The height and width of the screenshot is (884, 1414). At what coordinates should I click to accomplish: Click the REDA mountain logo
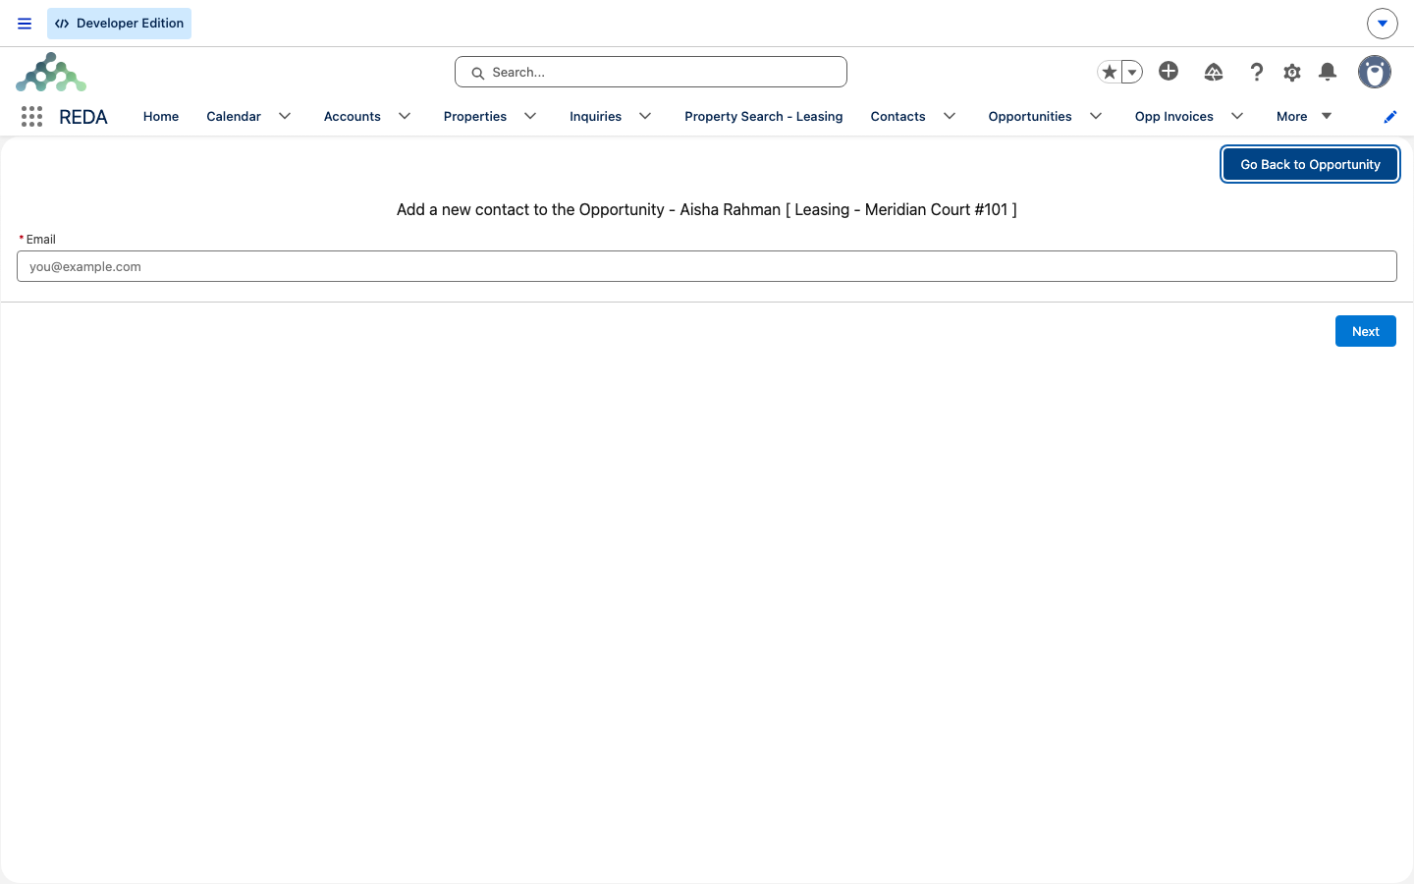click(51, 72)
